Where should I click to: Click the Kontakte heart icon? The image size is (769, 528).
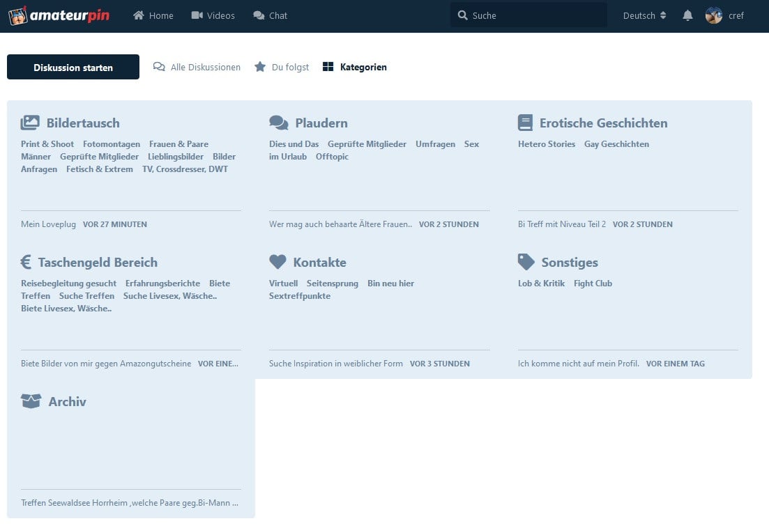click(x=277, y=263)
